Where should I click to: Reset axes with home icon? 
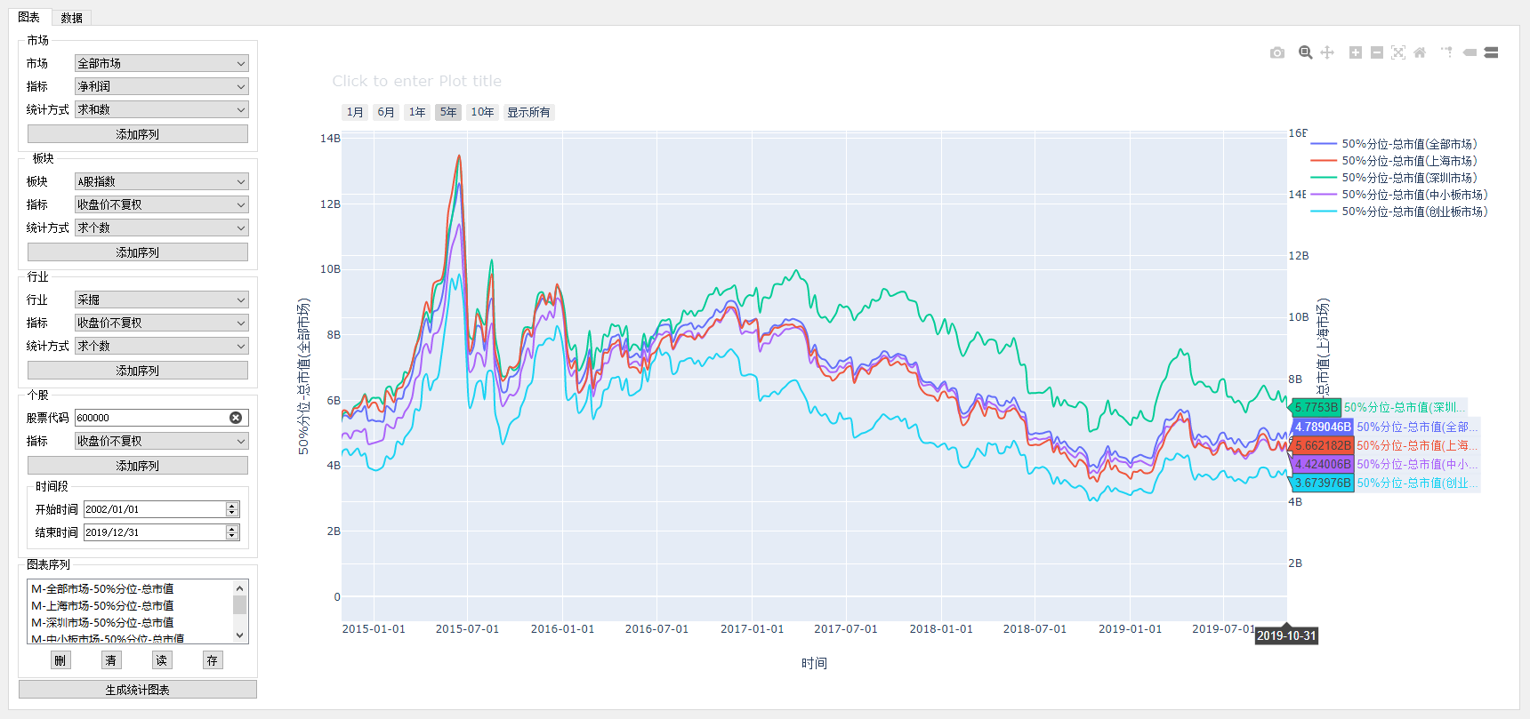click(1420, 53)
